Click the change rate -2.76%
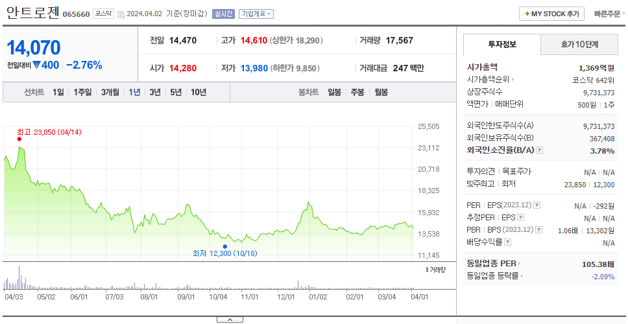Image resolution: width=628 pixels, height=324 pixels. click(84, 65)
